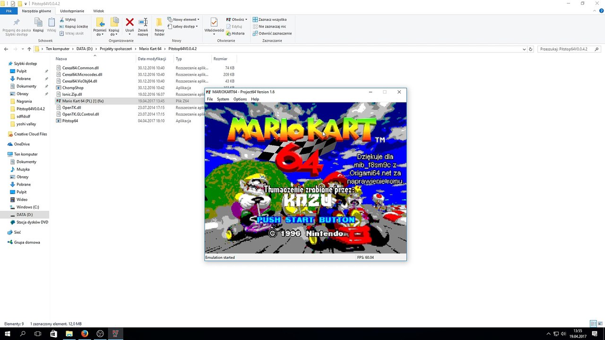Open the Plik tab
This screenshot has height=340, width=605.
9,11
